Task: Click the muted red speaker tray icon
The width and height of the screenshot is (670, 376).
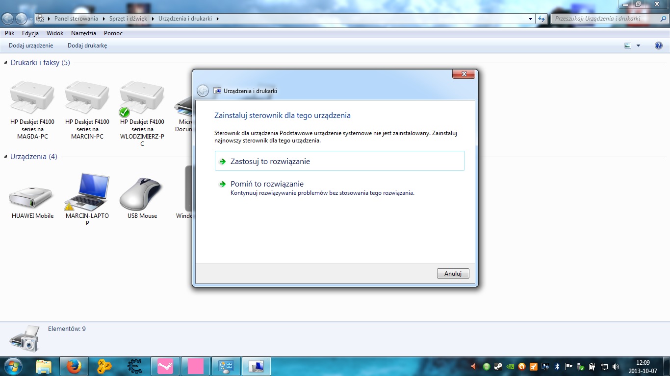Action: [474, 366]
